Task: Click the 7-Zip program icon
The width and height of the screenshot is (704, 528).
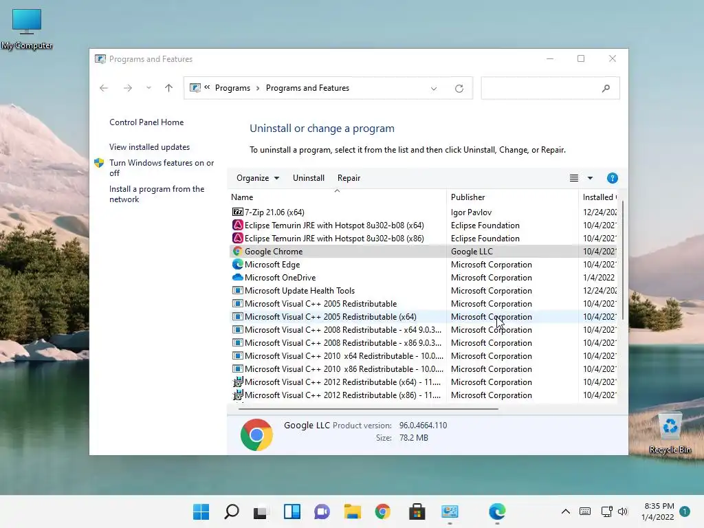Action: pyautogui.click(x=237, y=212)
